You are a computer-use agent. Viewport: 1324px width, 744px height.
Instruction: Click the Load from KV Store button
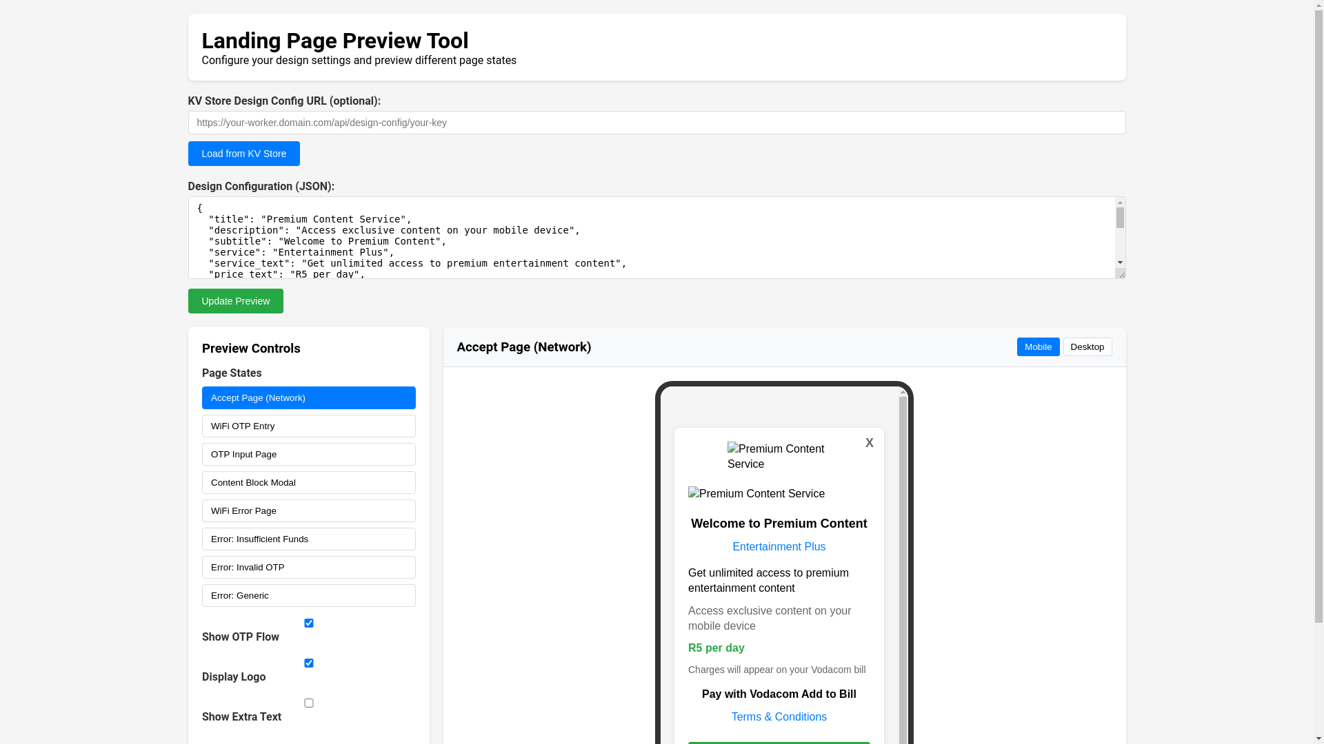(244, 154)
